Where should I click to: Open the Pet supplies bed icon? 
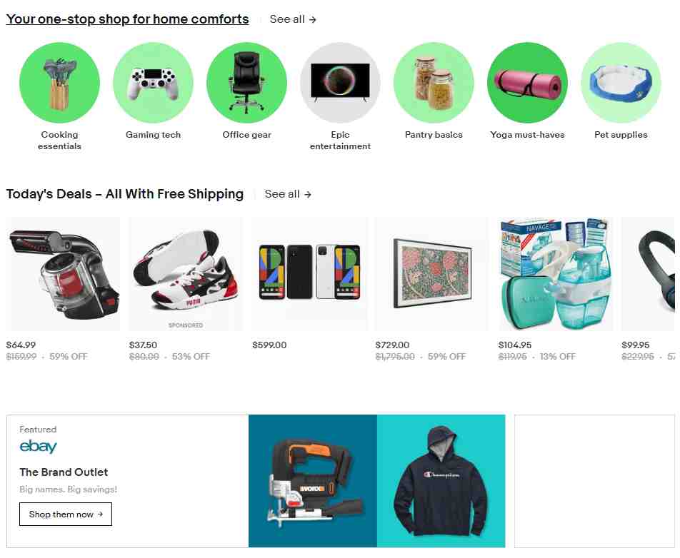(x=621, y=82)
